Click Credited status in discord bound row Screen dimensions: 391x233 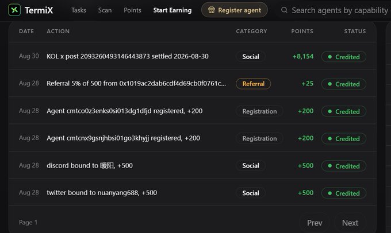(344, 166)
